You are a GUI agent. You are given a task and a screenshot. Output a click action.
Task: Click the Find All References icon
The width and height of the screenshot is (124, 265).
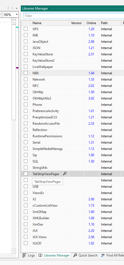coord(103,255)
